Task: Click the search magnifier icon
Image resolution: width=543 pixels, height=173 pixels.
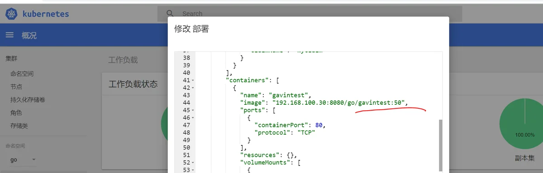Action: [170, 14]
